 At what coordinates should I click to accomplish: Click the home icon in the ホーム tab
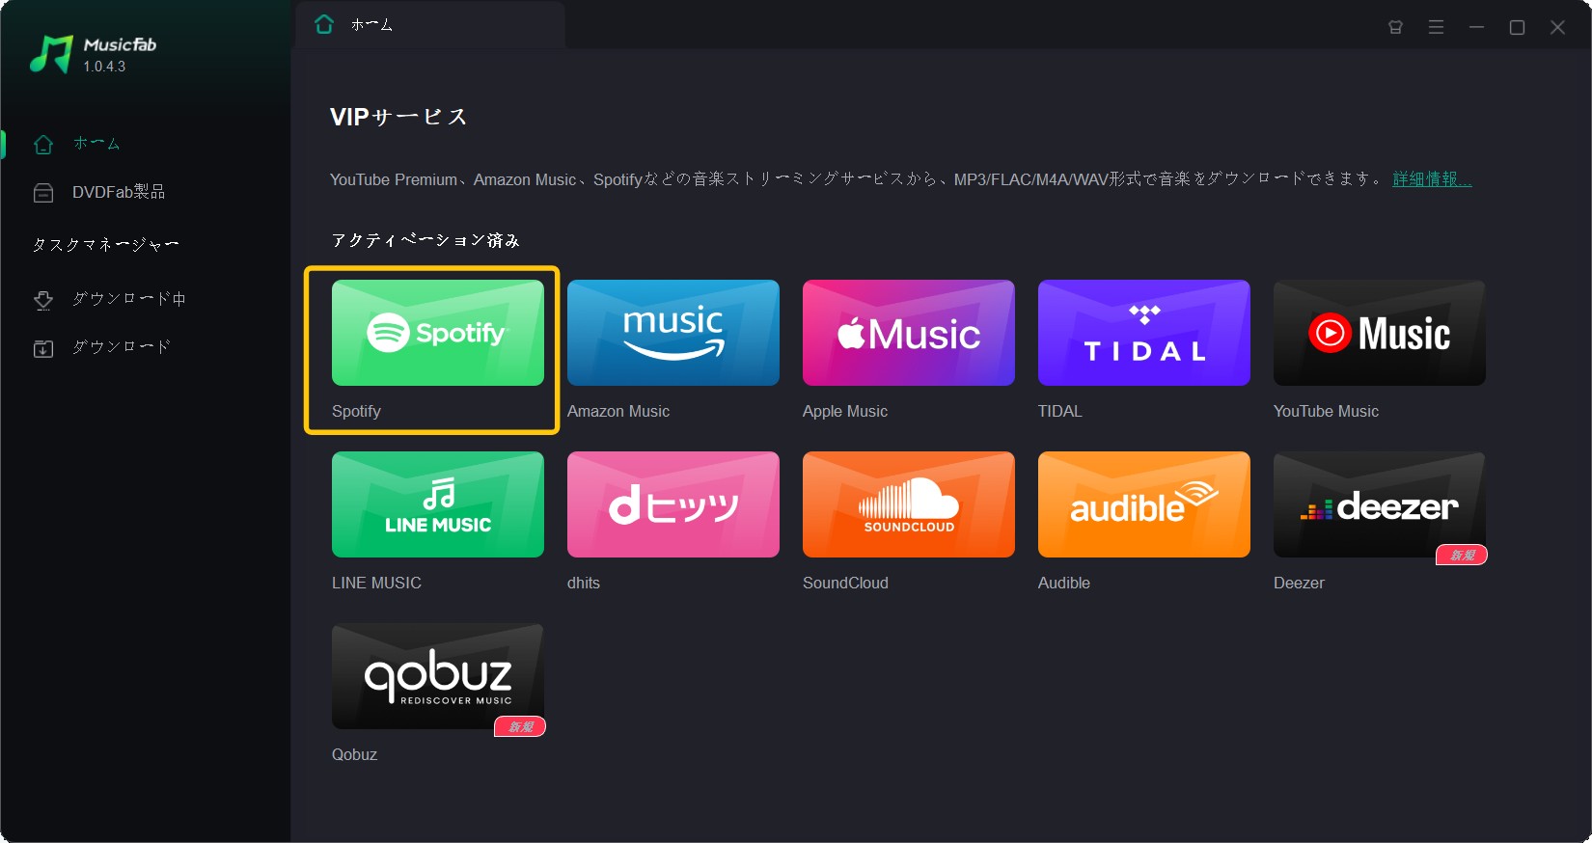coord(324,24)
